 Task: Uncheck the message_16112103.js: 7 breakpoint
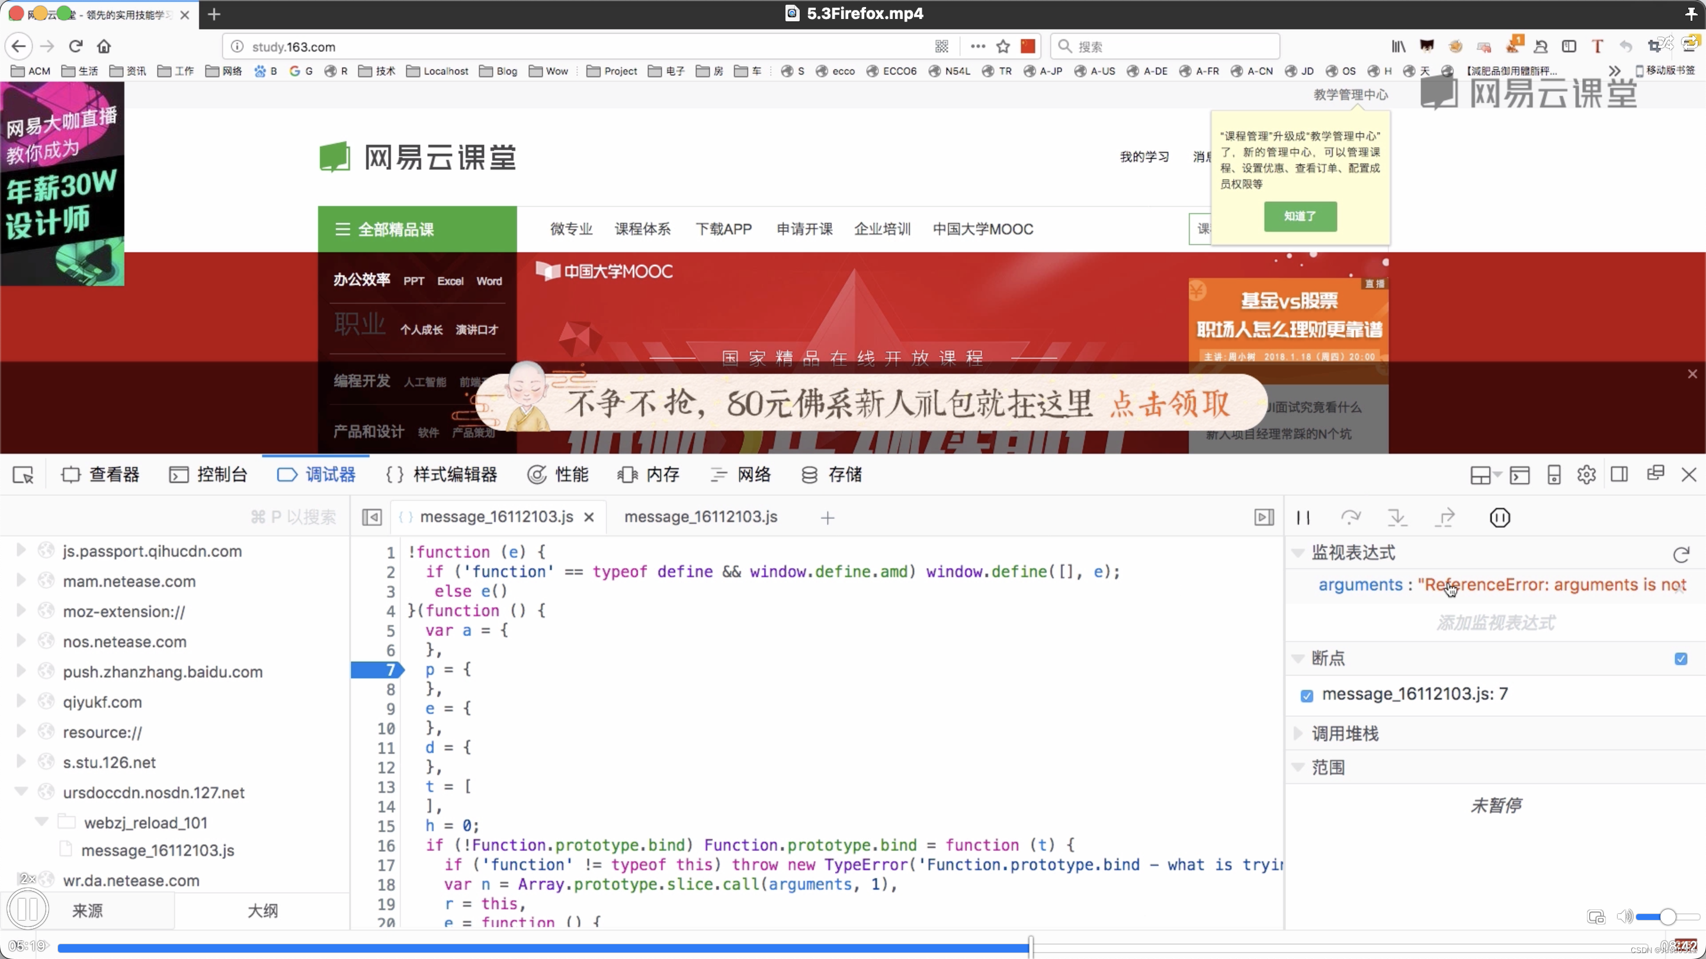[1307, 696]
